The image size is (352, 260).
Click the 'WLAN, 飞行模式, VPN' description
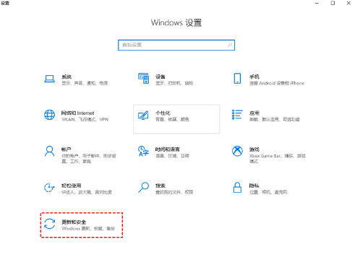(x=85, y=119)
